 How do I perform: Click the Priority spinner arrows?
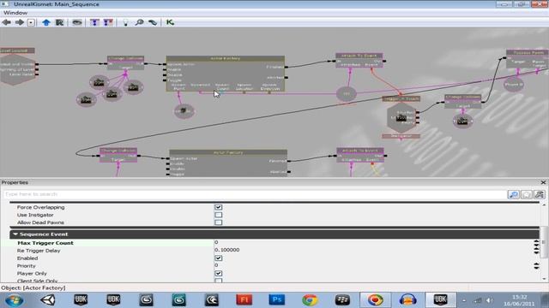536,266
